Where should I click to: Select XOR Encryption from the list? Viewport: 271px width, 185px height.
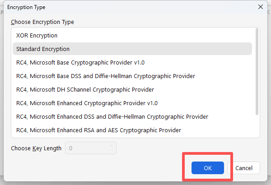[x=37, y=35]
